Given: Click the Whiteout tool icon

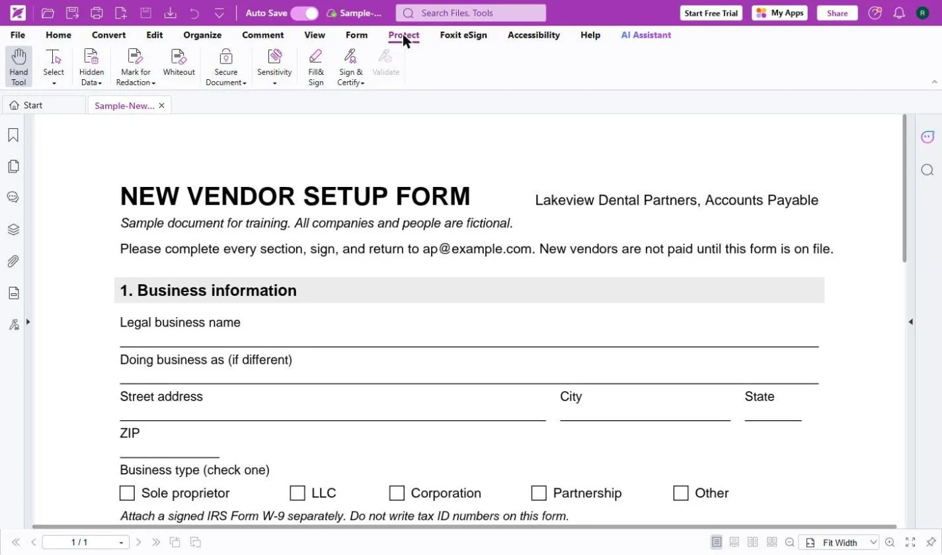Looking at the screenshot, I should tap(178, 57).
